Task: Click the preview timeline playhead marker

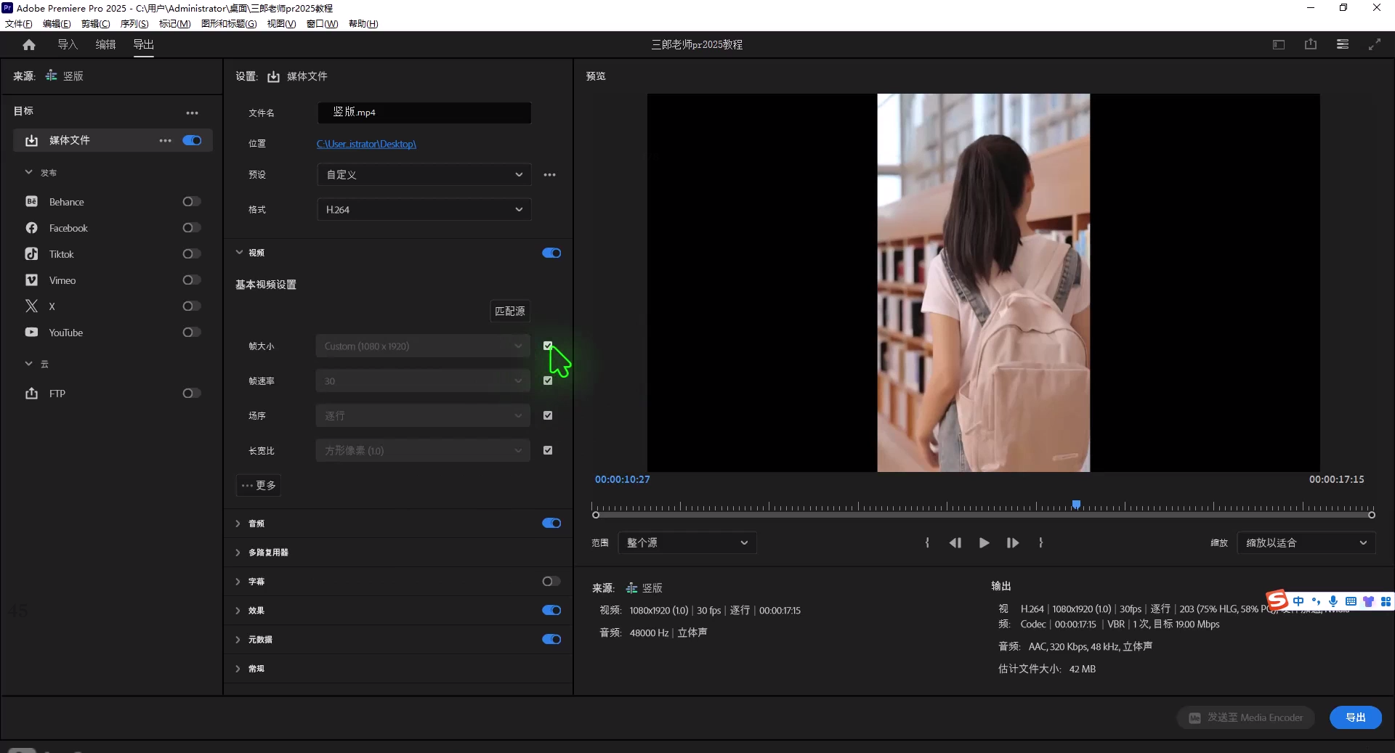Action: click(x=1077, y=505)
